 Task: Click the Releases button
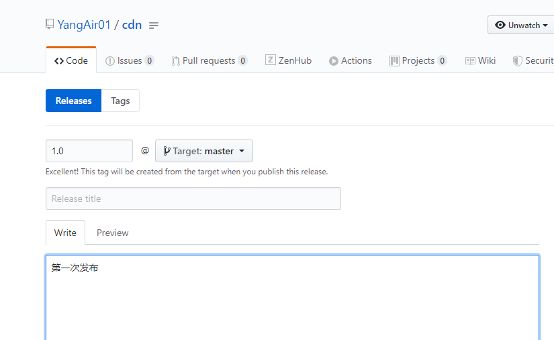click(73, 101)
